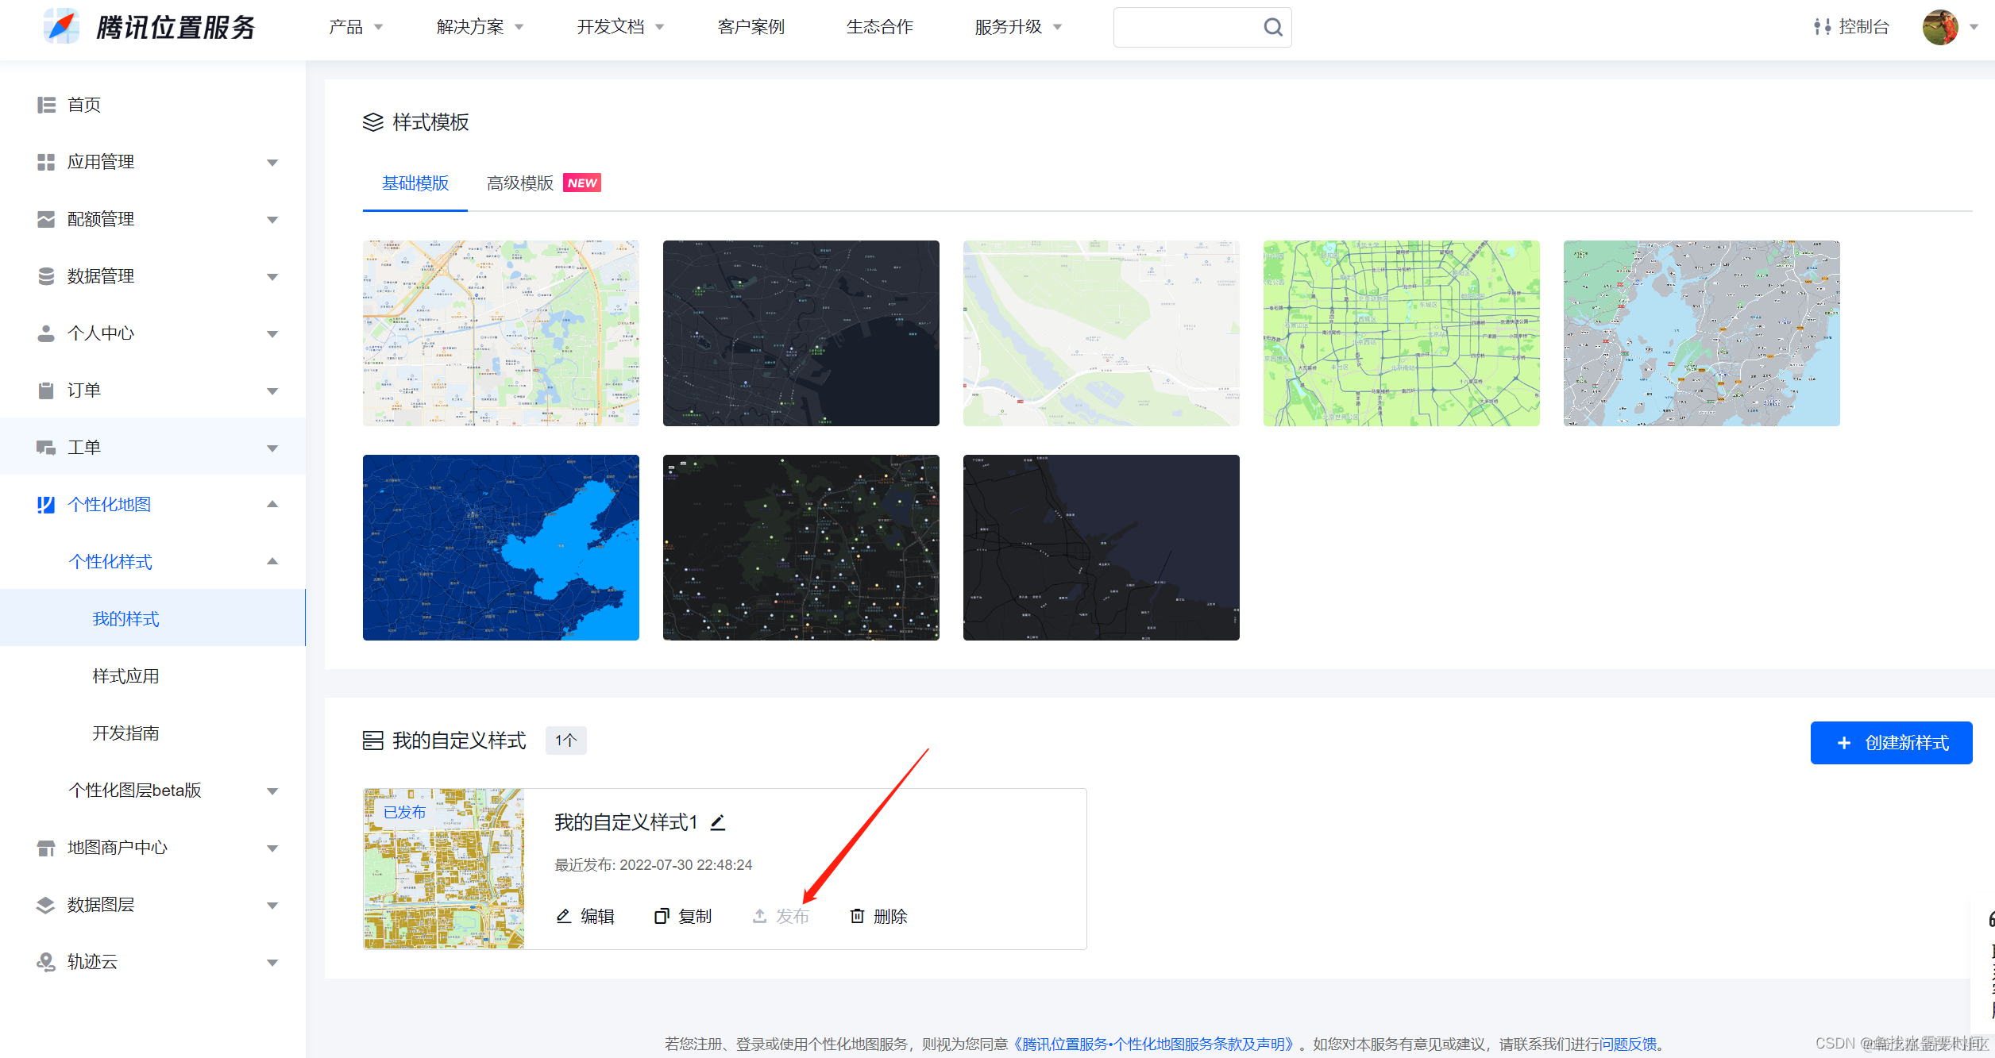Click the search magnifier icon
The width and height of the screenshot is (1995, 1058).
coord(1272,26)
